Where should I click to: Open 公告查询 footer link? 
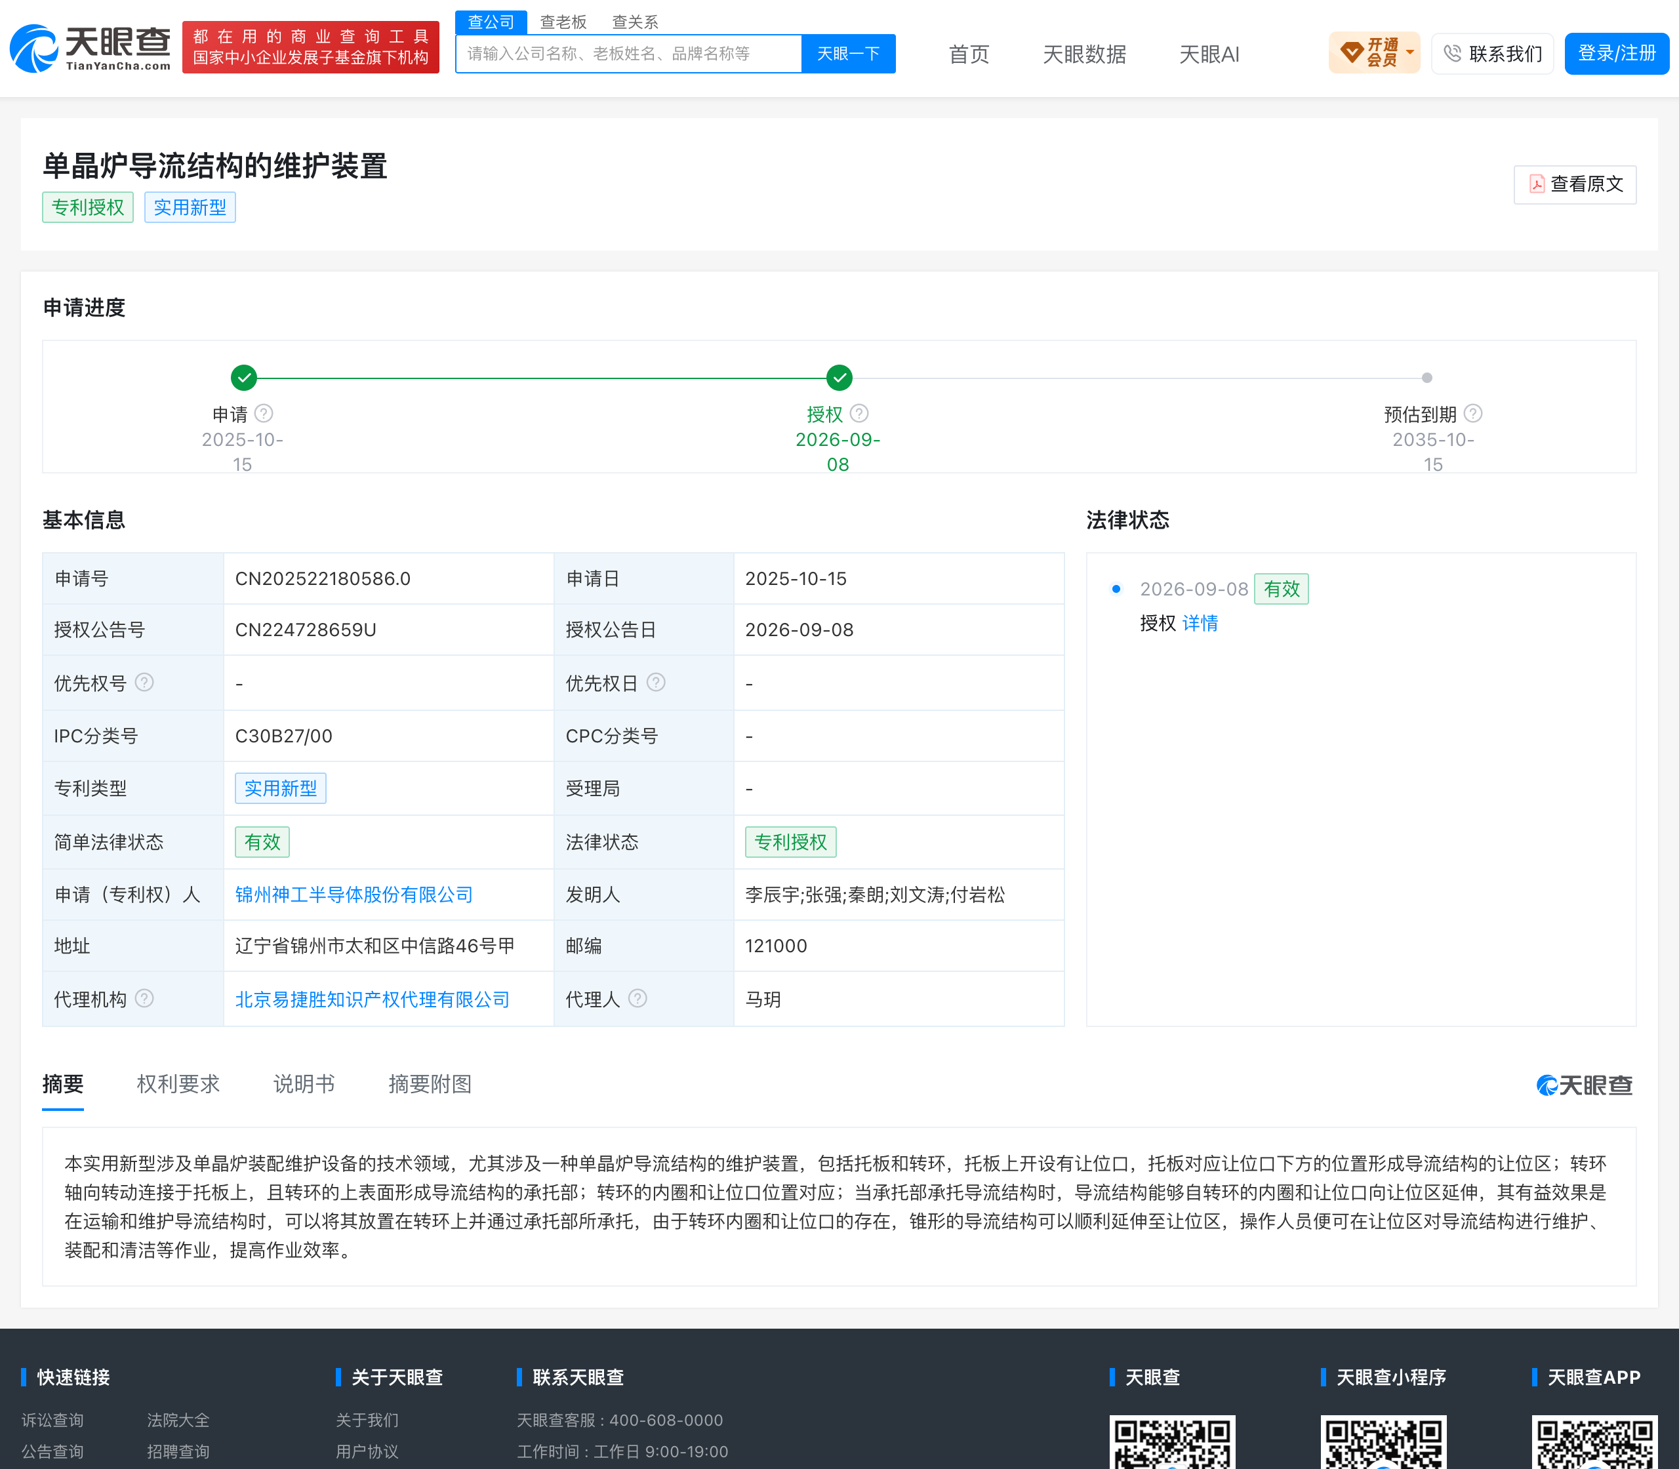[x=52, y=1451]
